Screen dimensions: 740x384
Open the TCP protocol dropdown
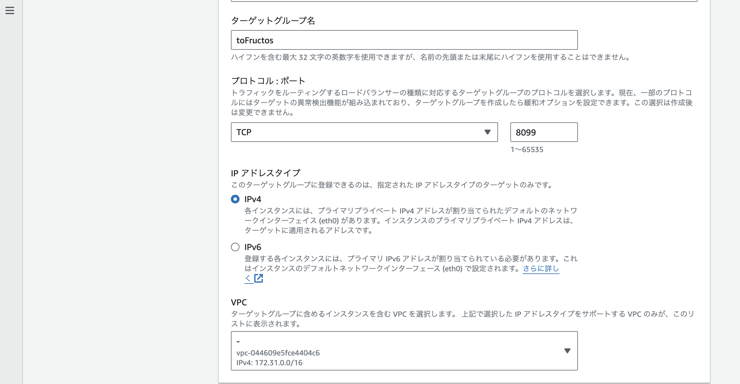(364, 132)
